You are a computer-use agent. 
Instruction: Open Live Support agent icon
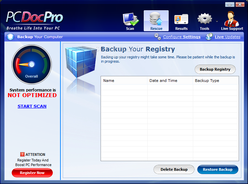(231, 19)
